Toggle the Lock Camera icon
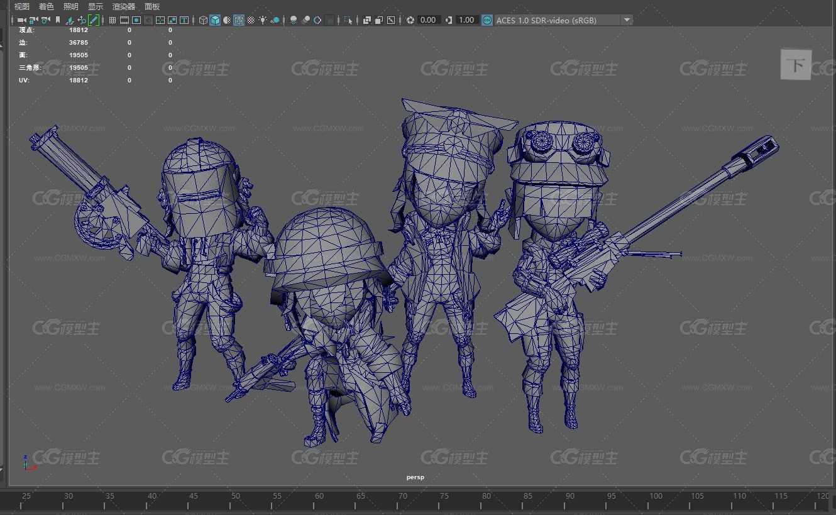 point(33,20)
